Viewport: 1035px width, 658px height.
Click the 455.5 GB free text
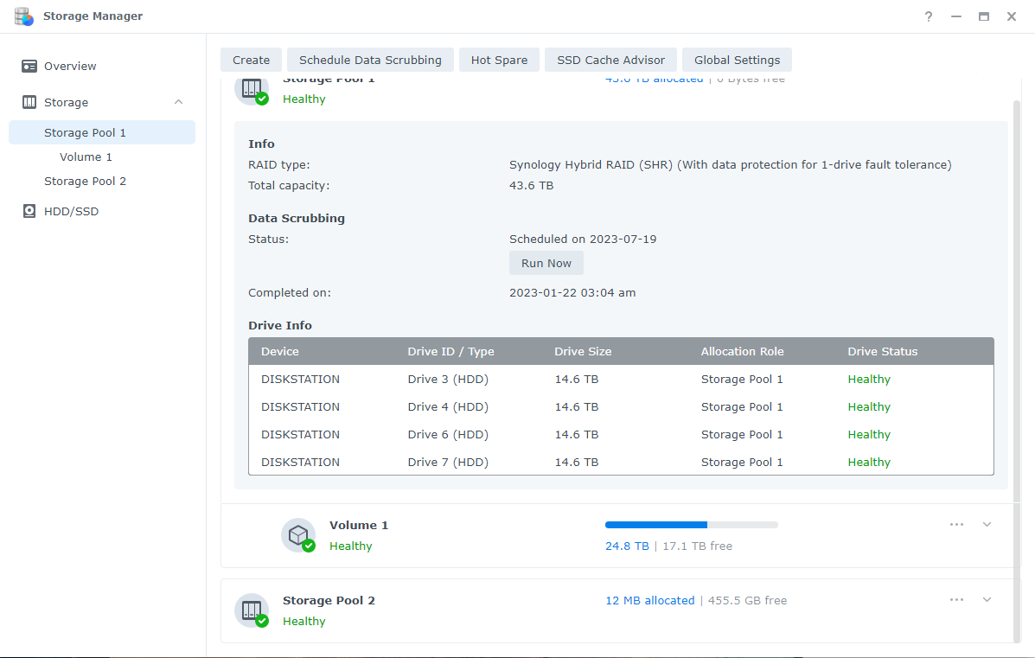(x=747, y=601)
